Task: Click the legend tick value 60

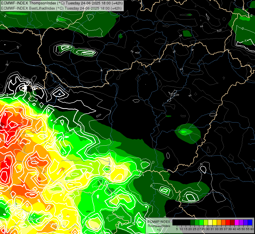Action: pos(252,229)
